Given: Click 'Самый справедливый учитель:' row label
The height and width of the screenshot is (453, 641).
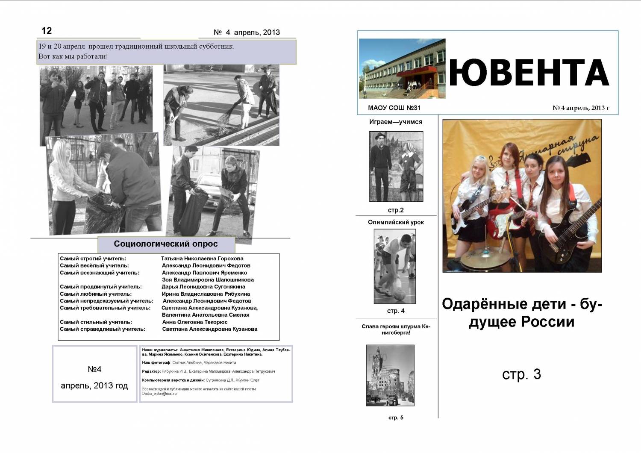Looking at the screenshot, I should tap(103, 329).
